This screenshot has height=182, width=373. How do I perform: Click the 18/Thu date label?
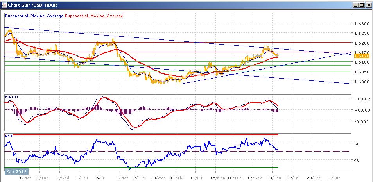pos(274,177)
